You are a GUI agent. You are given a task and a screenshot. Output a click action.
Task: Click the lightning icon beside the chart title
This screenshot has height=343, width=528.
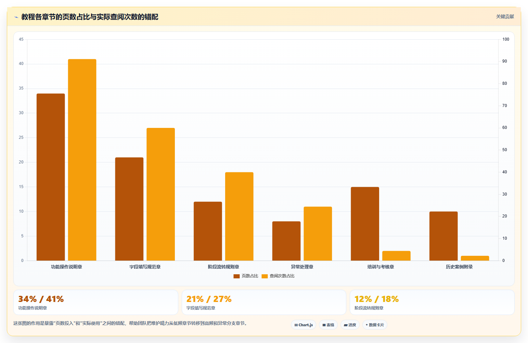tap(16, 17)
